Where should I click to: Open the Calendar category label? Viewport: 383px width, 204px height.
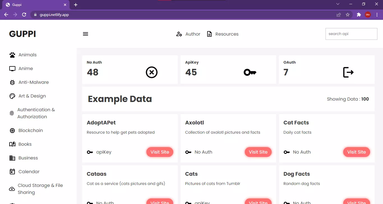29,172
